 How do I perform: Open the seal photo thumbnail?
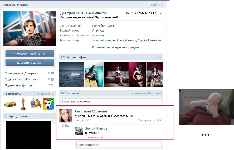[x=94, y=74]
